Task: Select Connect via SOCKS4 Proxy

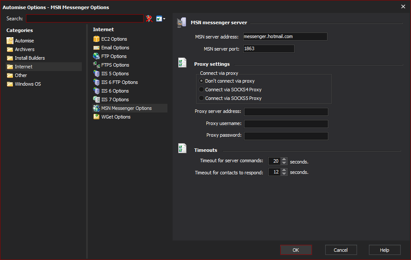Action: pyautogui.click(x=201, y=90)
